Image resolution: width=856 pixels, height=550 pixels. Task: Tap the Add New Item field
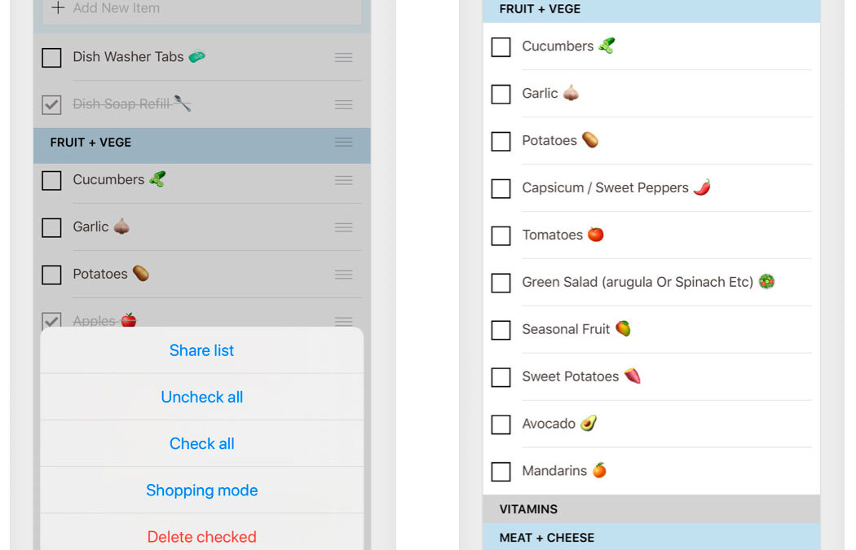click(201, 9)
